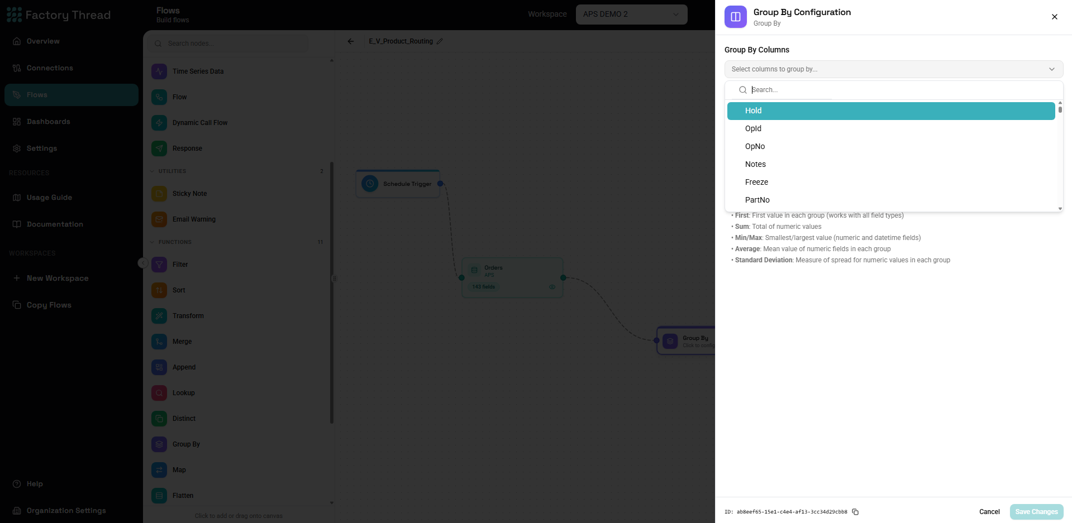
Task: Click the Sticky Note utility icon
Action: point(159,194)
